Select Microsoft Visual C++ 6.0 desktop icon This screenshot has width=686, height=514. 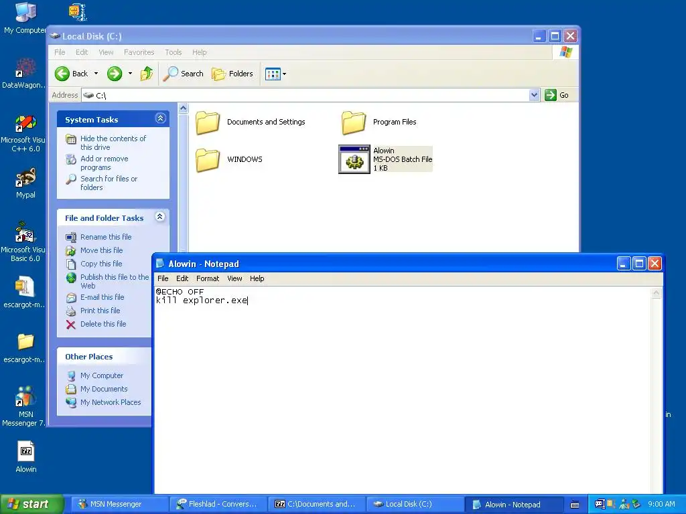(24, 133)
